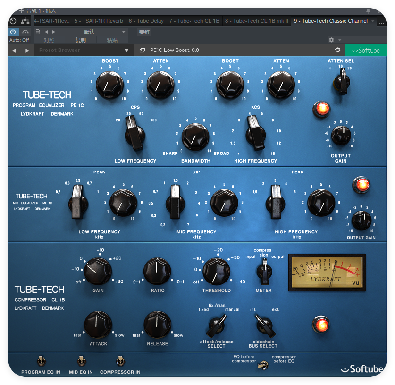The width and height of the screenshot is (395, 385).
Task: Click the compressor GAIN knob
Action: pos(98,271)
